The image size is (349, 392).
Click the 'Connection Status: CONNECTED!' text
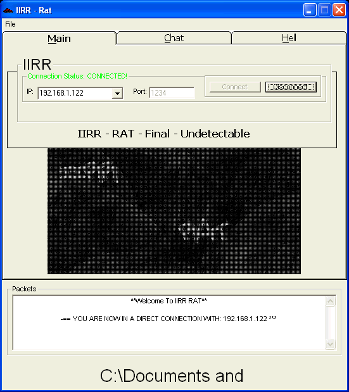(77, 76)
